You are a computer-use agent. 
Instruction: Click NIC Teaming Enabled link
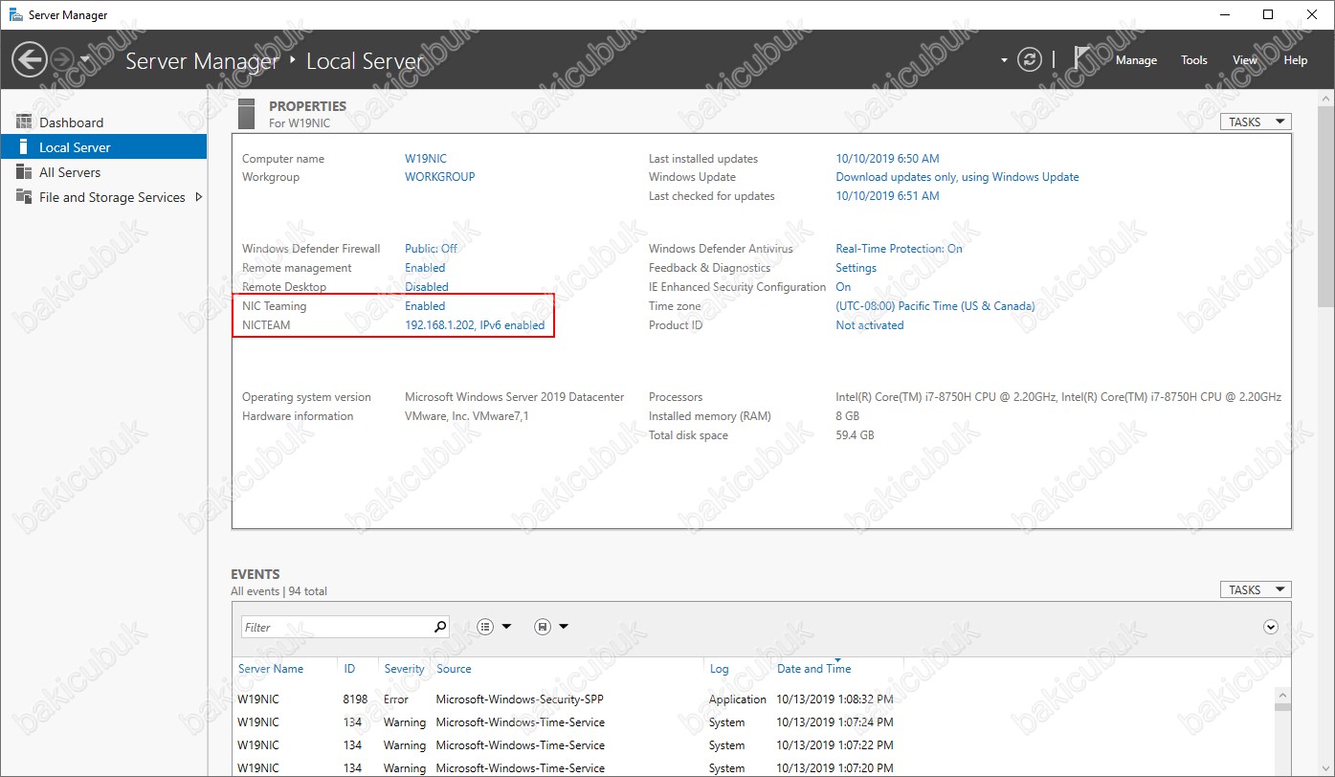(425, 306)
